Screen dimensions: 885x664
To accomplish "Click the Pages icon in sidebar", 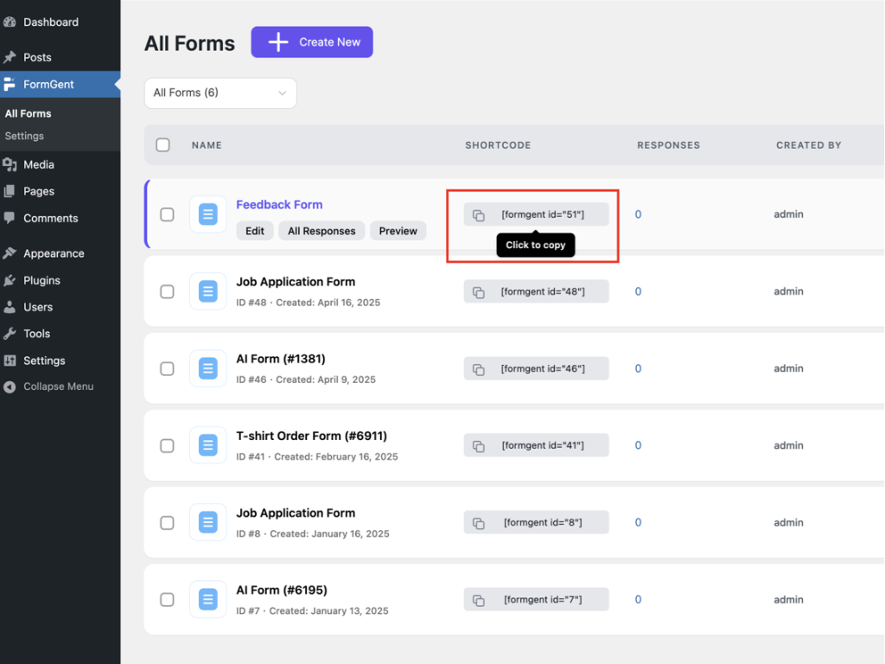I will coord(10,191).
